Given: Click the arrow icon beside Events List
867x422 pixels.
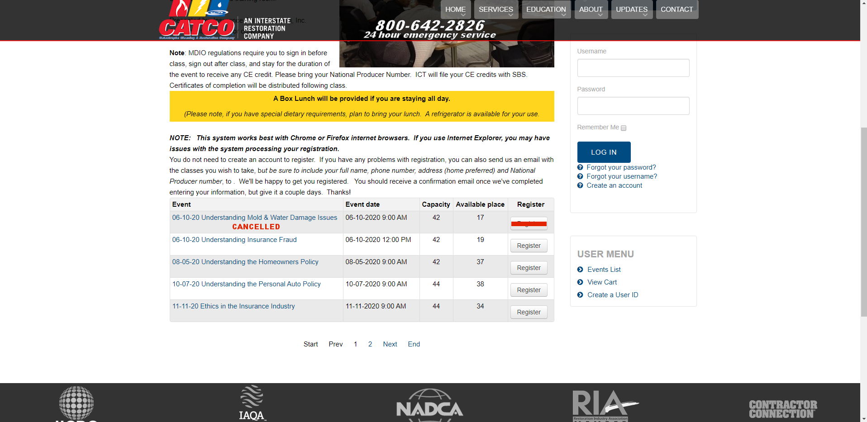Looking at the screenshot, I should click(x=580, y=270).
